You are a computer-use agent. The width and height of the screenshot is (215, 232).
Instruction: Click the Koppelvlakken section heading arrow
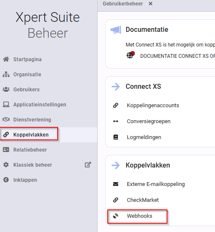tap(116, 165)
